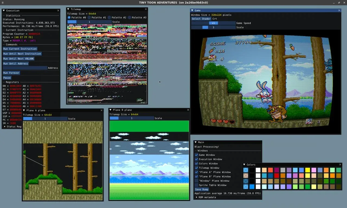The width and height of the screenshot is (347, 208).
Task: Click the Game Speed slider
Action: point(213,23)
